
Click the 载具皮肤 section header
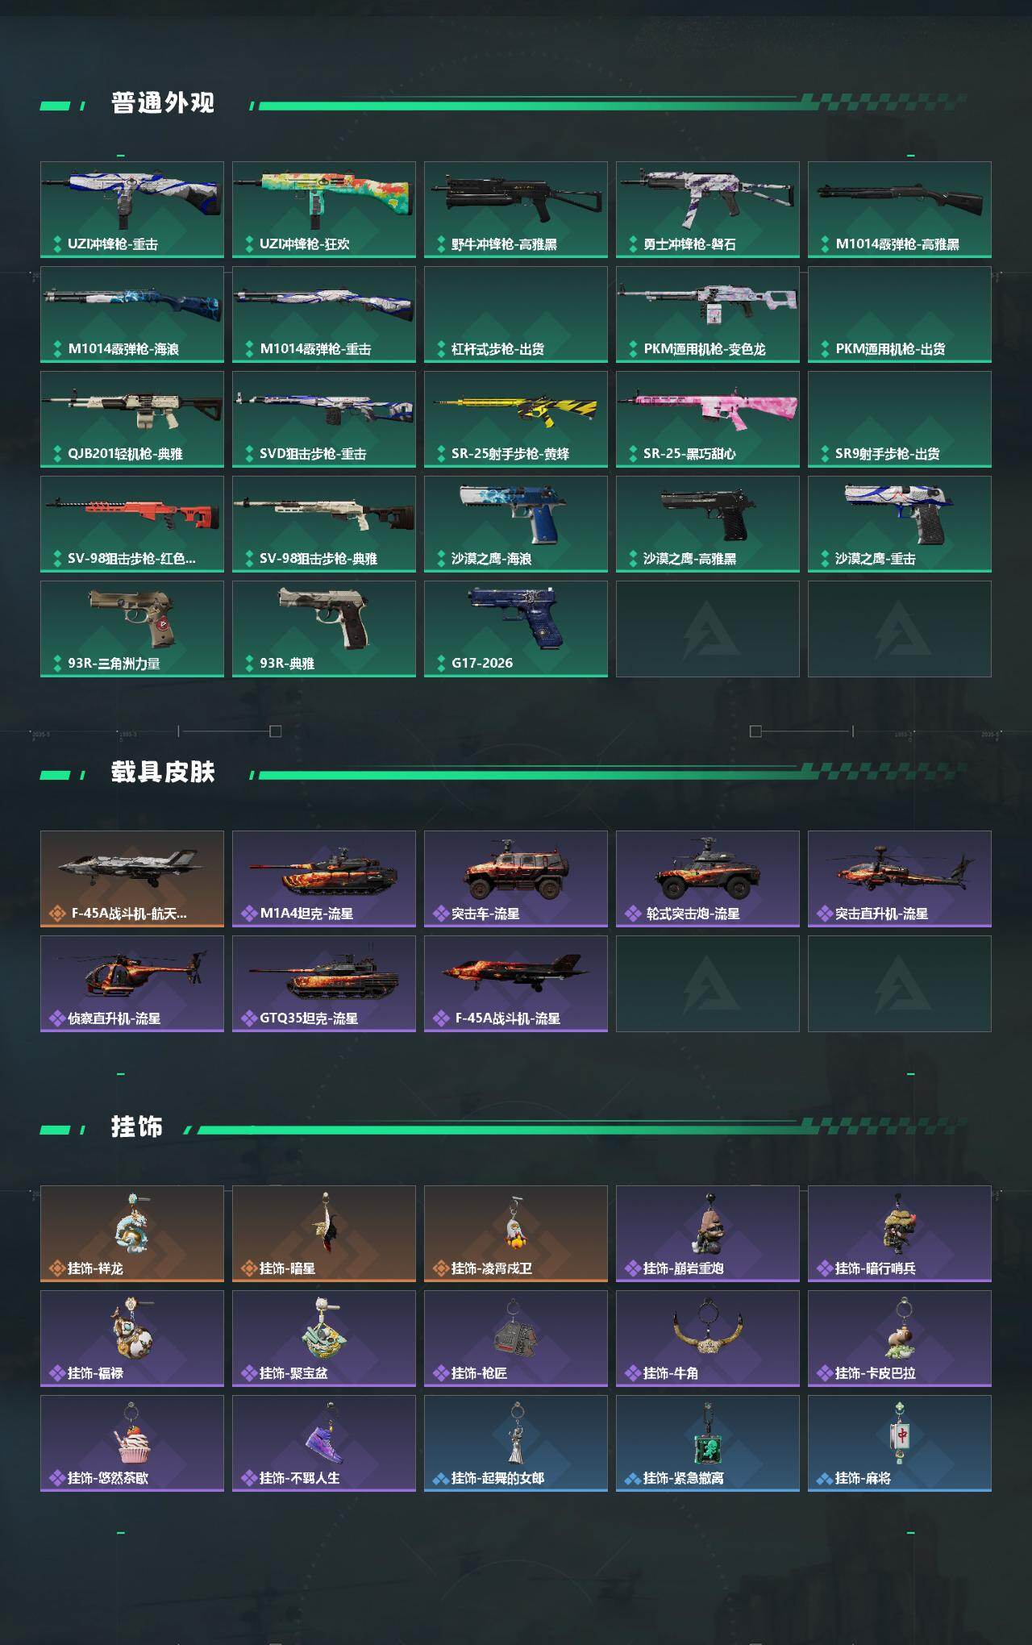pos(163,773)
